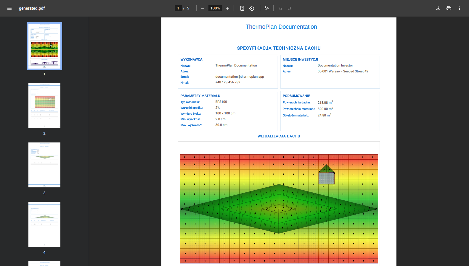Jump to page 4 thumbnail
Screen dimensions: 469x266
(44, 224)
